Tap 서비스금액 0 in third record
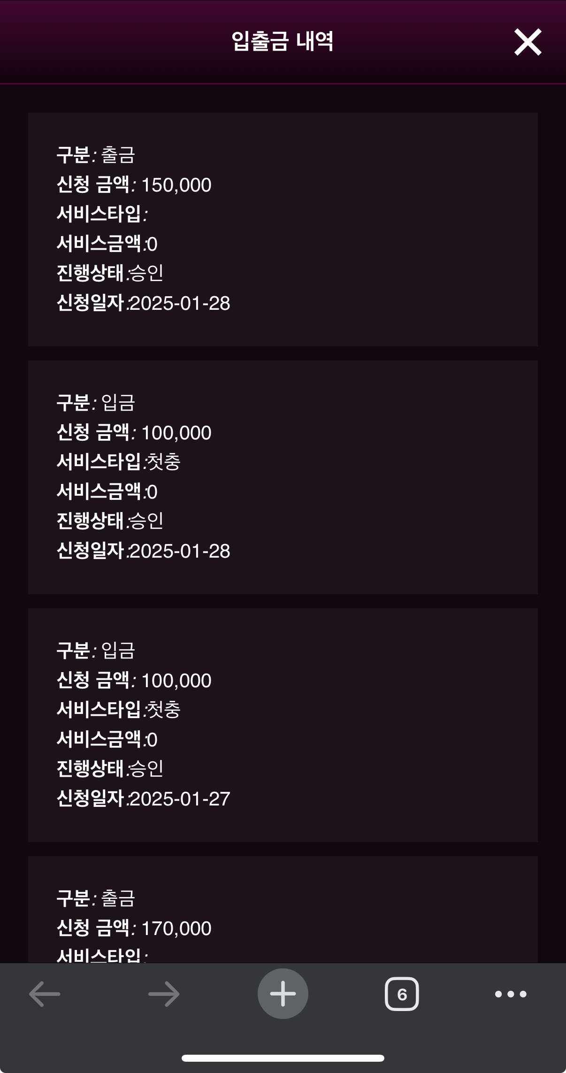Screen dimensions: 566x1073 coord(107,740)
